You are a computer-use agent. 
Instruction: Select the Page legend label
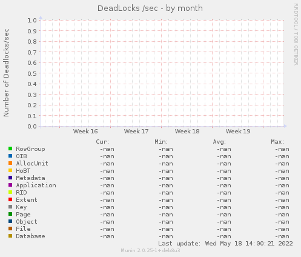(x=23, y=215)
